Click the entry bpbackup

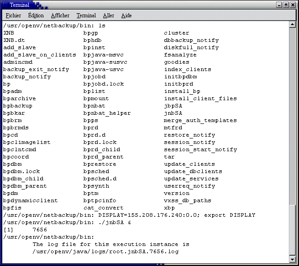[18, 106]
